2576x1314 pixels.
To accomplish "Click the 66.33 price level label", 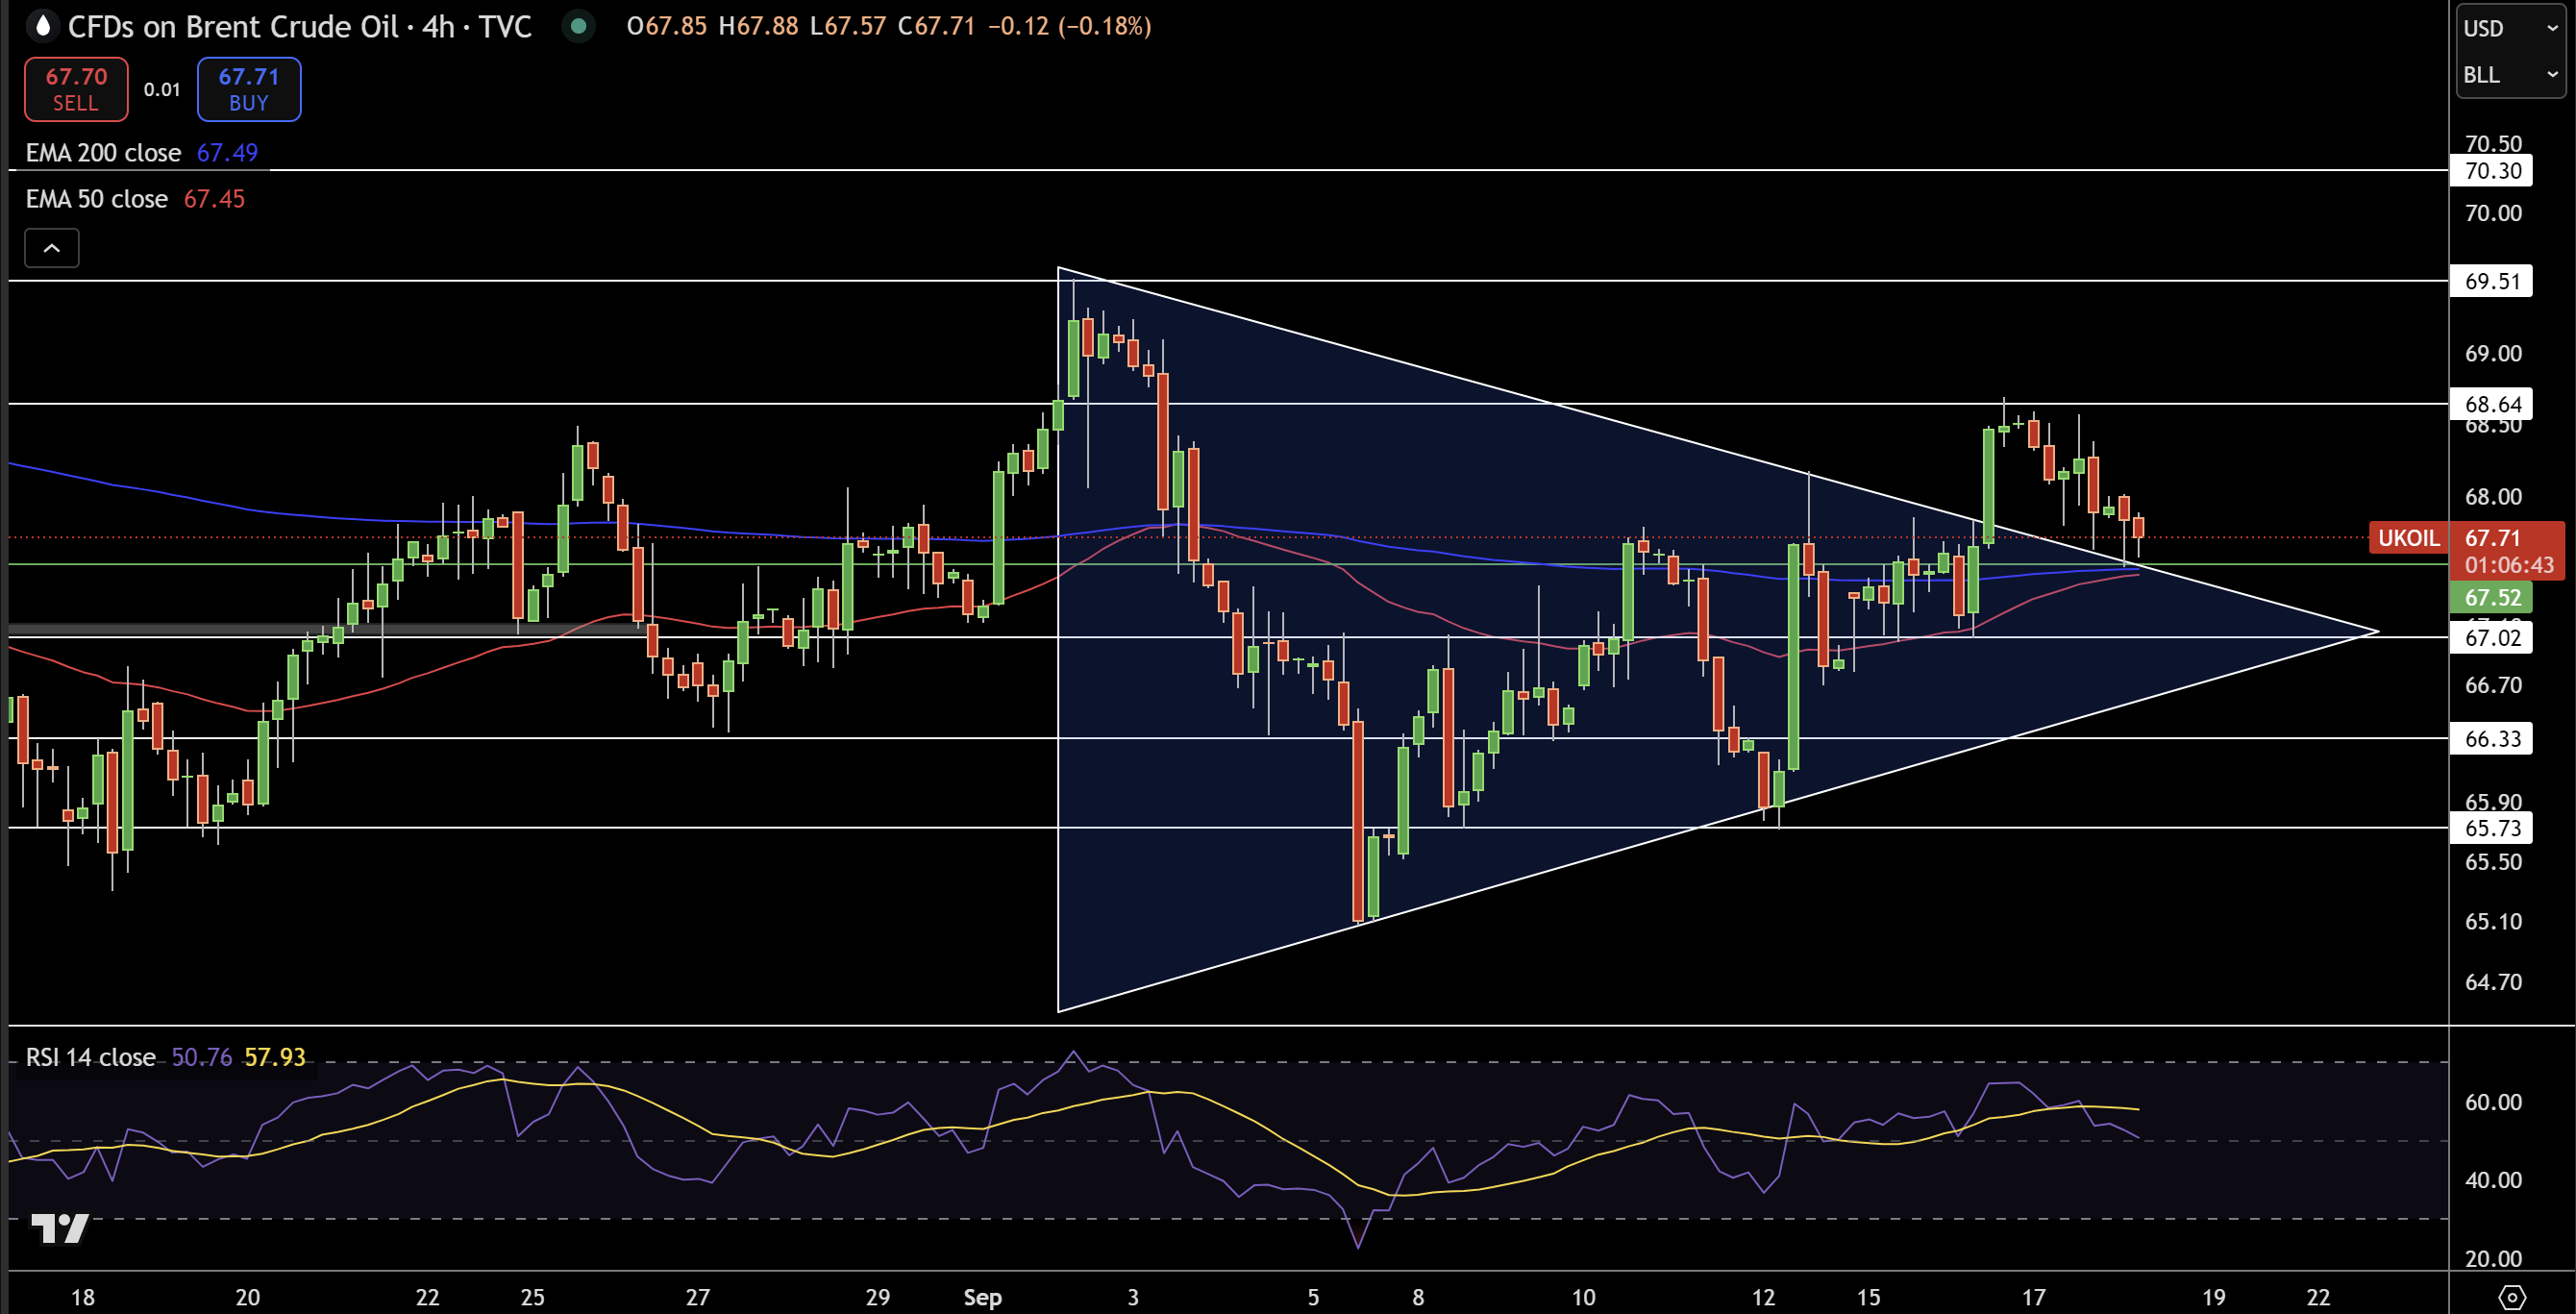I will coord(2492,739).
